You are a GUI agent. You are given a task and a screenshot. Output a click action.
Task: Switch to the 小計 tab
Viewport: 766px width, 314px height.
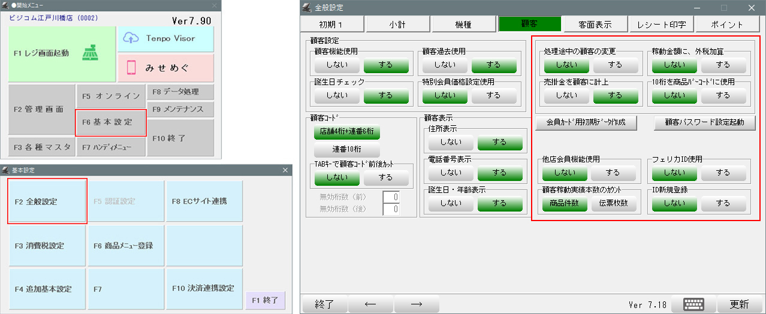(397, 24)
